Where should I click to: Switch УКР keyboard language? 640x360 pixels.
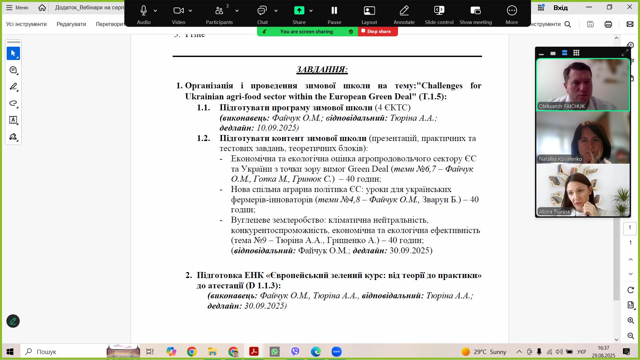pyautogui.click(x=582, y=352)
